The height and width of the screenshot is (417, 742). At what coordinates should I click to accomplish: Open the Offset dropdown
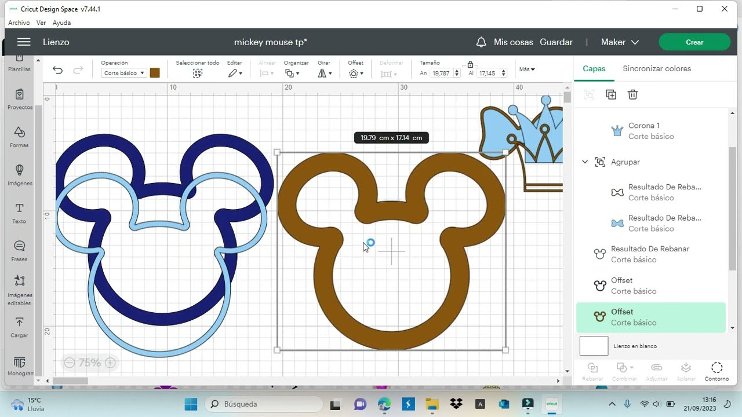[356, 74]
